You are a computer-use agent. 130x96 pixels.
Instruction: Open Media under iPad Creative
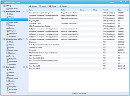[x=10, y=14]
